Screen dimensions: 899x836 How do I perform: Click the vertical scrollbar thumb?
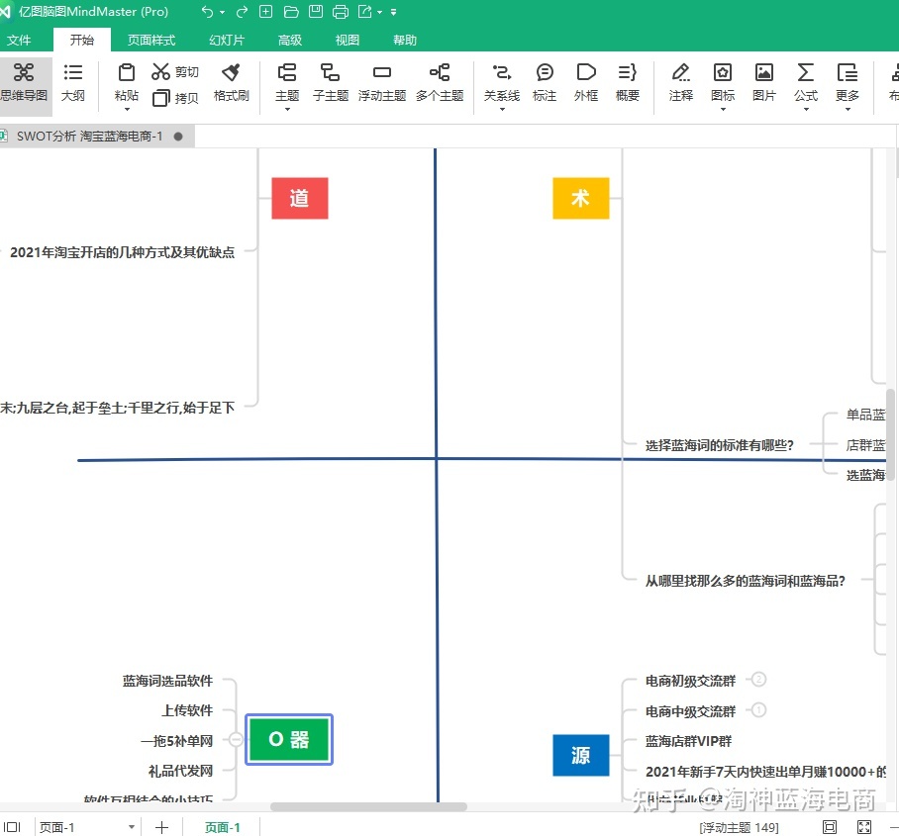(890, 436)
